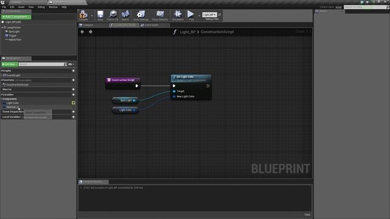This screenshot has width=390, height=219.
Task: Click the New Light Color input pin
Action: click(x=174, y=97)
